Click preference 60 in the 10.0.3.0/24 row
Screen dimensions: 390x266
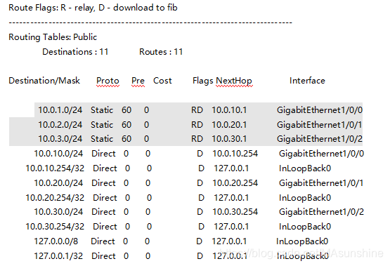point(126,139)
